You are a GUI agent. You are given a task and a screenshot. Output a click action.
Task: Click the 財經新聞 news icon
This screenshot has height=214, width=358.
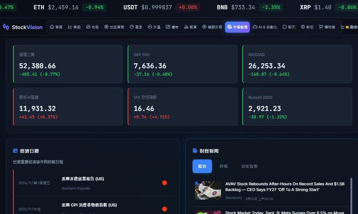point(195,150)
